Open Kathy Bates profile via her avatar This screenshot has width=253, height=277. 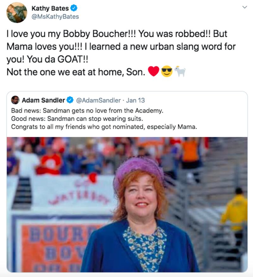point(17,12)
